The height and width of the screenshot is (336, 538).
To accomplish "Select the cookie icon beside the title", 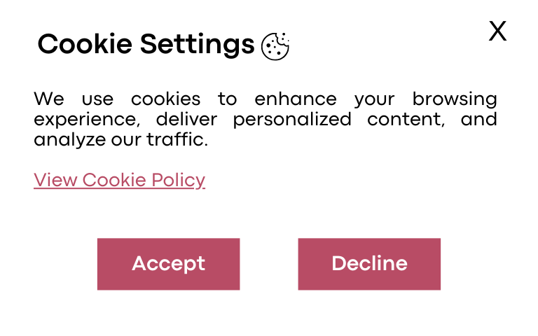I will tap(275, 46).
